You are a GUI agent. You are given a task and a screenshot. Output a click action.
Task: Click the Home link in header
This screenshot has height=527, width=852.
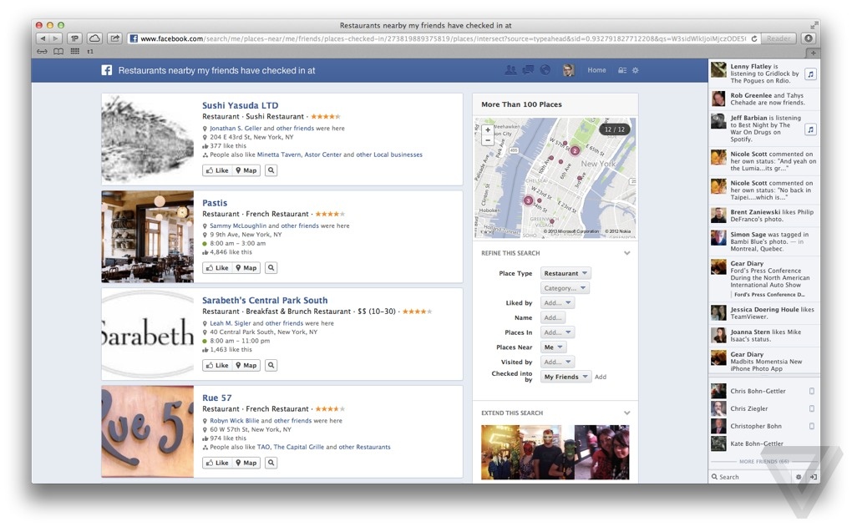pyautogui.click(x=596, y=70)
